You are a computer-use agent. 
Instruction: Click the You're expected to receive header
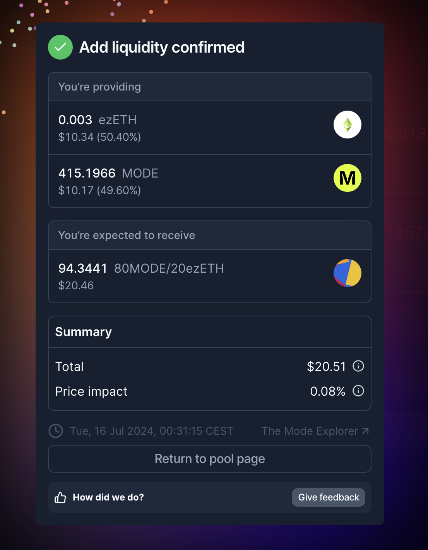[x=127, y=236]
